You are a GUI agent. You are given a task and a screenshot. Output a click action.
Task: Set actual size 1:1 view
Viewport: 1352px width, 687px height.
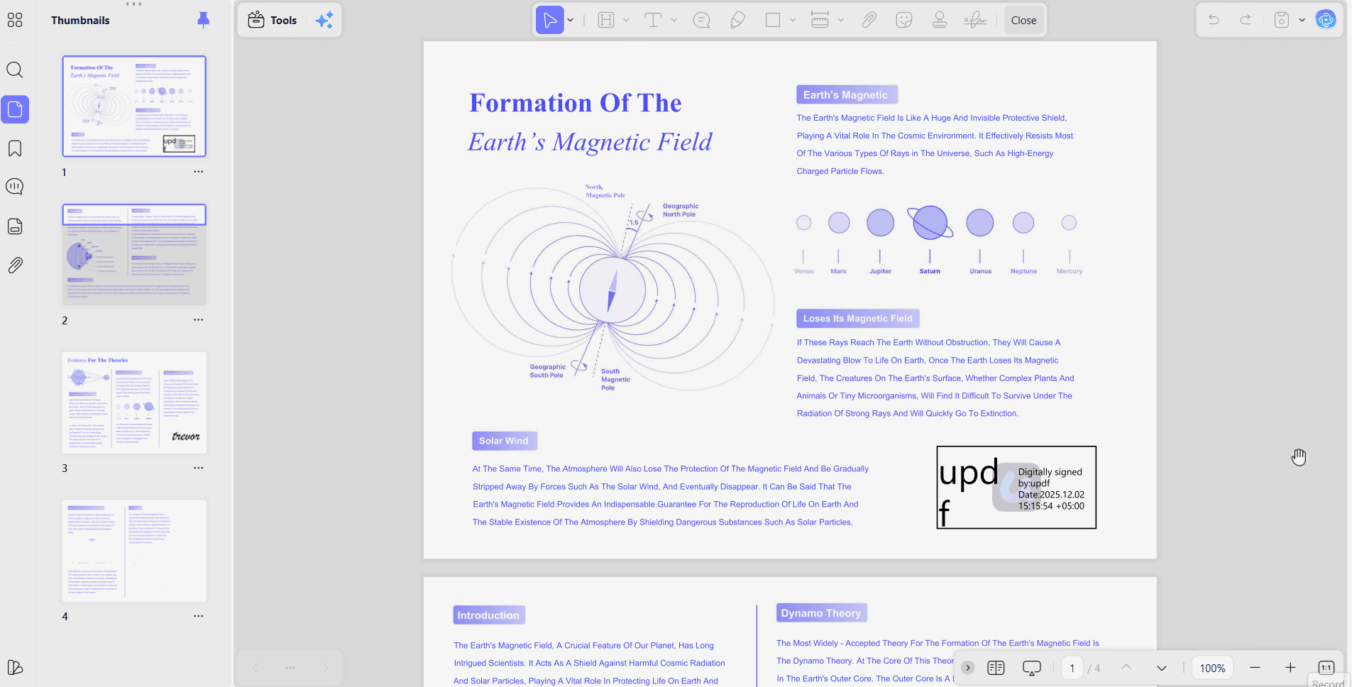point(1326,668)
